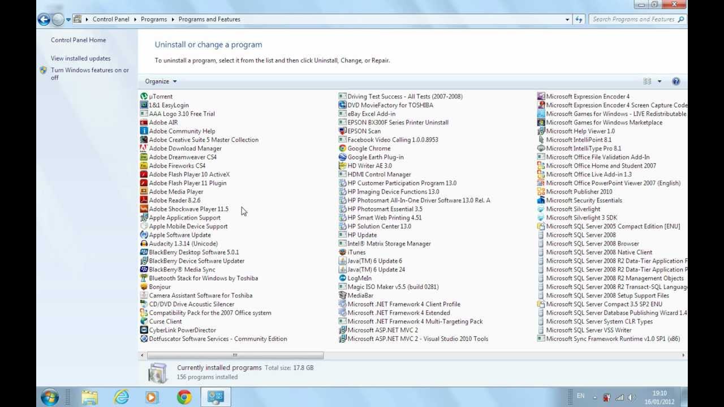Click the Google Chrome list icon
Image resolution: width=724 pixels, height=407 pixels.
(x=343, y=149)
